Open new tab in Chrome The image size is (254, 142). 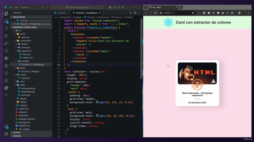click(x=181, y=7)
